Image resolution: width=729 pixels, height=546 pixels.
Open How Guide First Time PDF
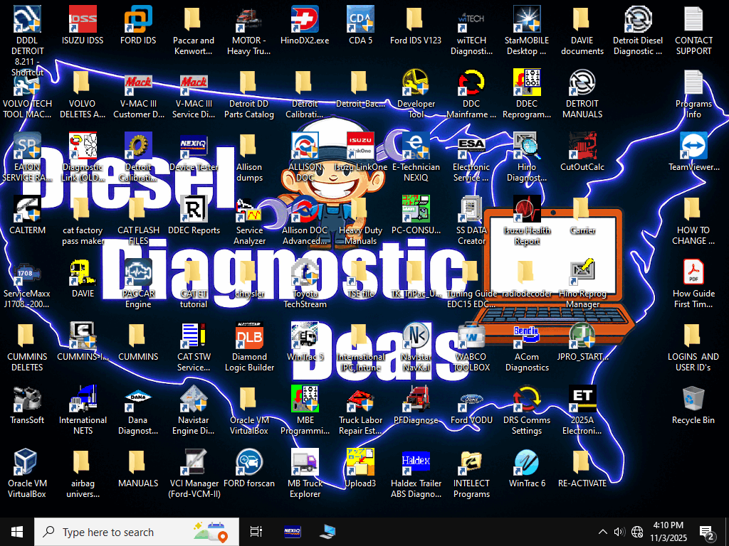click(x=693, y=273)
